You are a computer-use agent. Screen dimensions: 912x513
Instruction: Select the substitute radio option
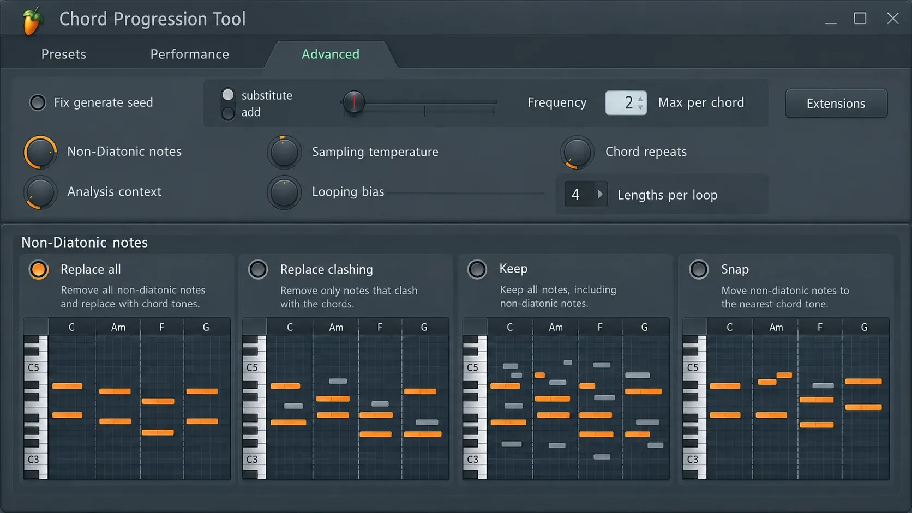coord(228,95)
